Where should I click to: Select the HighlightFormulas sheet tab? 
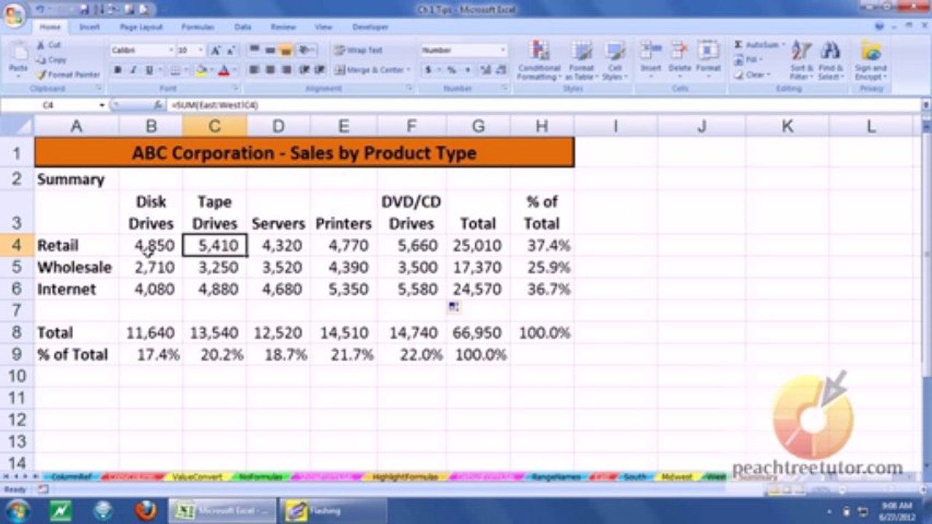[x=405, y=477]
